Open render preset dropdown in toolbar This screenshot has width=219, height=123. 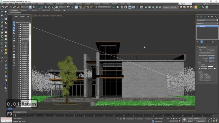click(171, 7)
